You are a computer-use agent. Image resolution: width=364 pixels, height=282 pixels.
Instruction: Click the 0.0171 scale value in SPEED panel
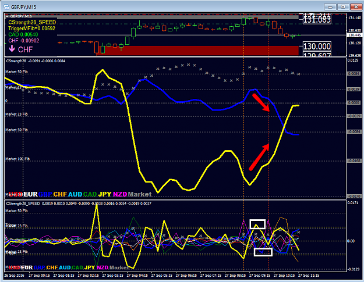point(353,203)
